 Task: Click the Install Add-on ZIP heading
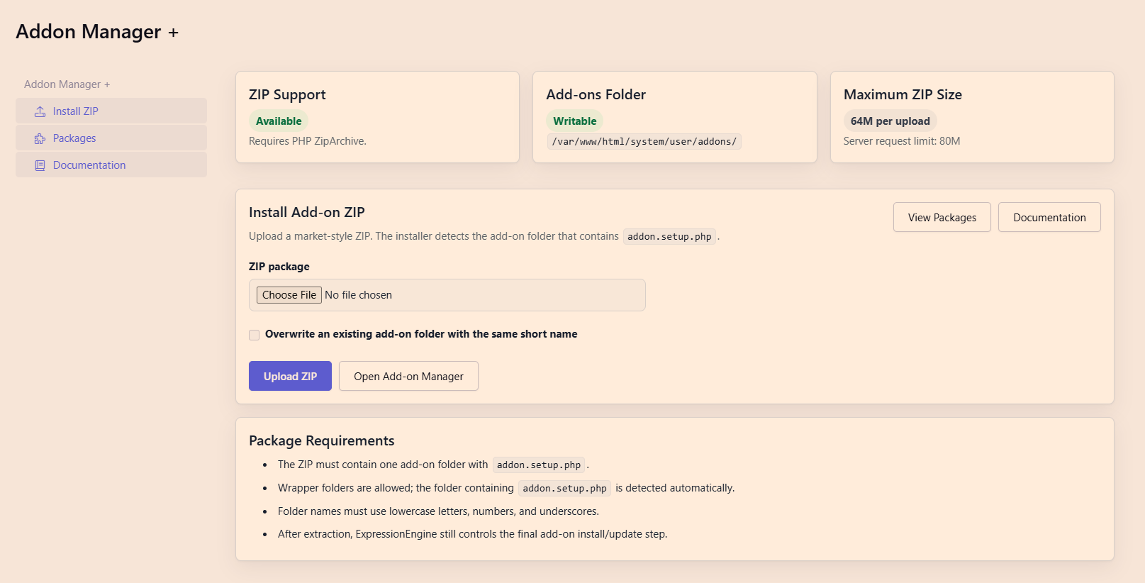click(x=307, y=212)
